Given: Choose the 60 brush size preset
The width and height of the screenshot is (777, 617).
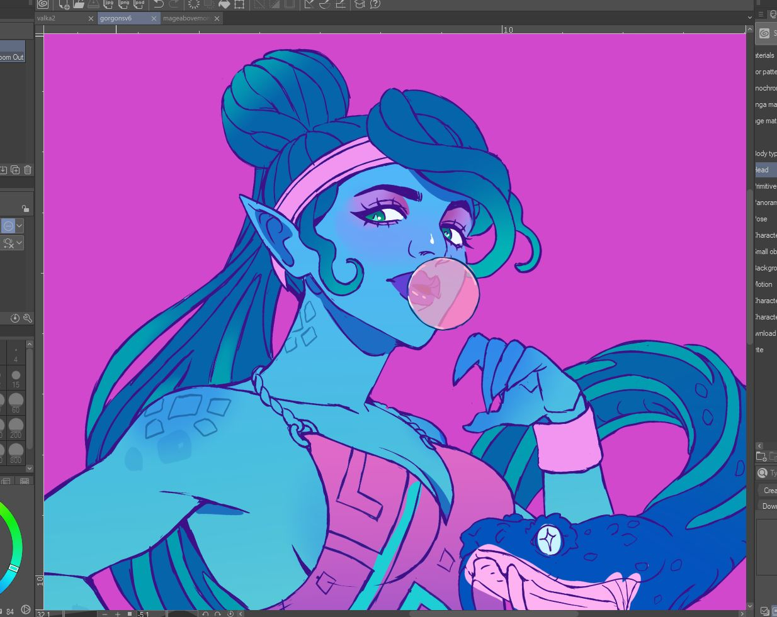Looking at the screenshot, I should point(16,402).
